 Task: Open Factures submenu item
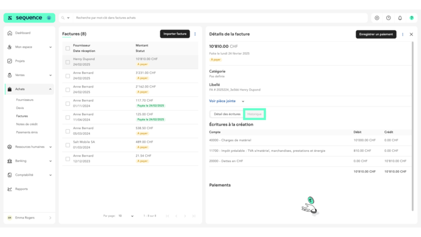(22, 116)
